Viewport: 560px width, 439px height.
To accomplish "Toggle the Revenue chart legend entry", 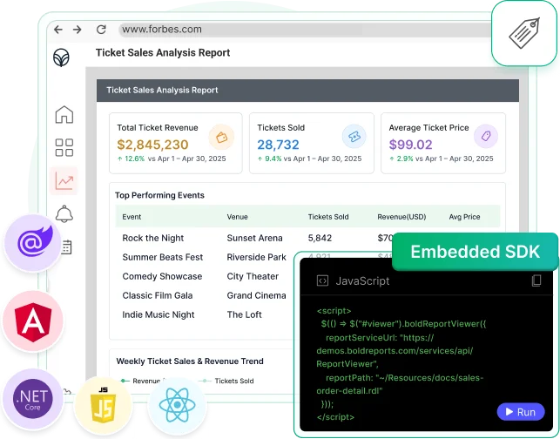I will pyautogui.click(x=143, y=381).
